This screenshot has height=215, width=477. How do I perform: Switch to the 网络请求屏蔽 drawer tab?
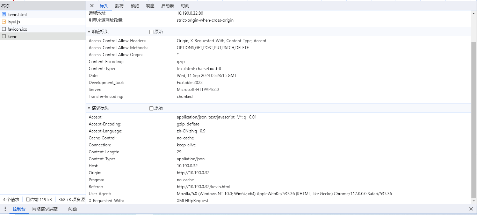point(45,209)
